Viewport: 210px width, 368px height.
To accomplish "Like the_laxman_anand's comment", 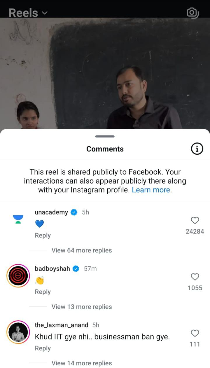I will (195, 333).
